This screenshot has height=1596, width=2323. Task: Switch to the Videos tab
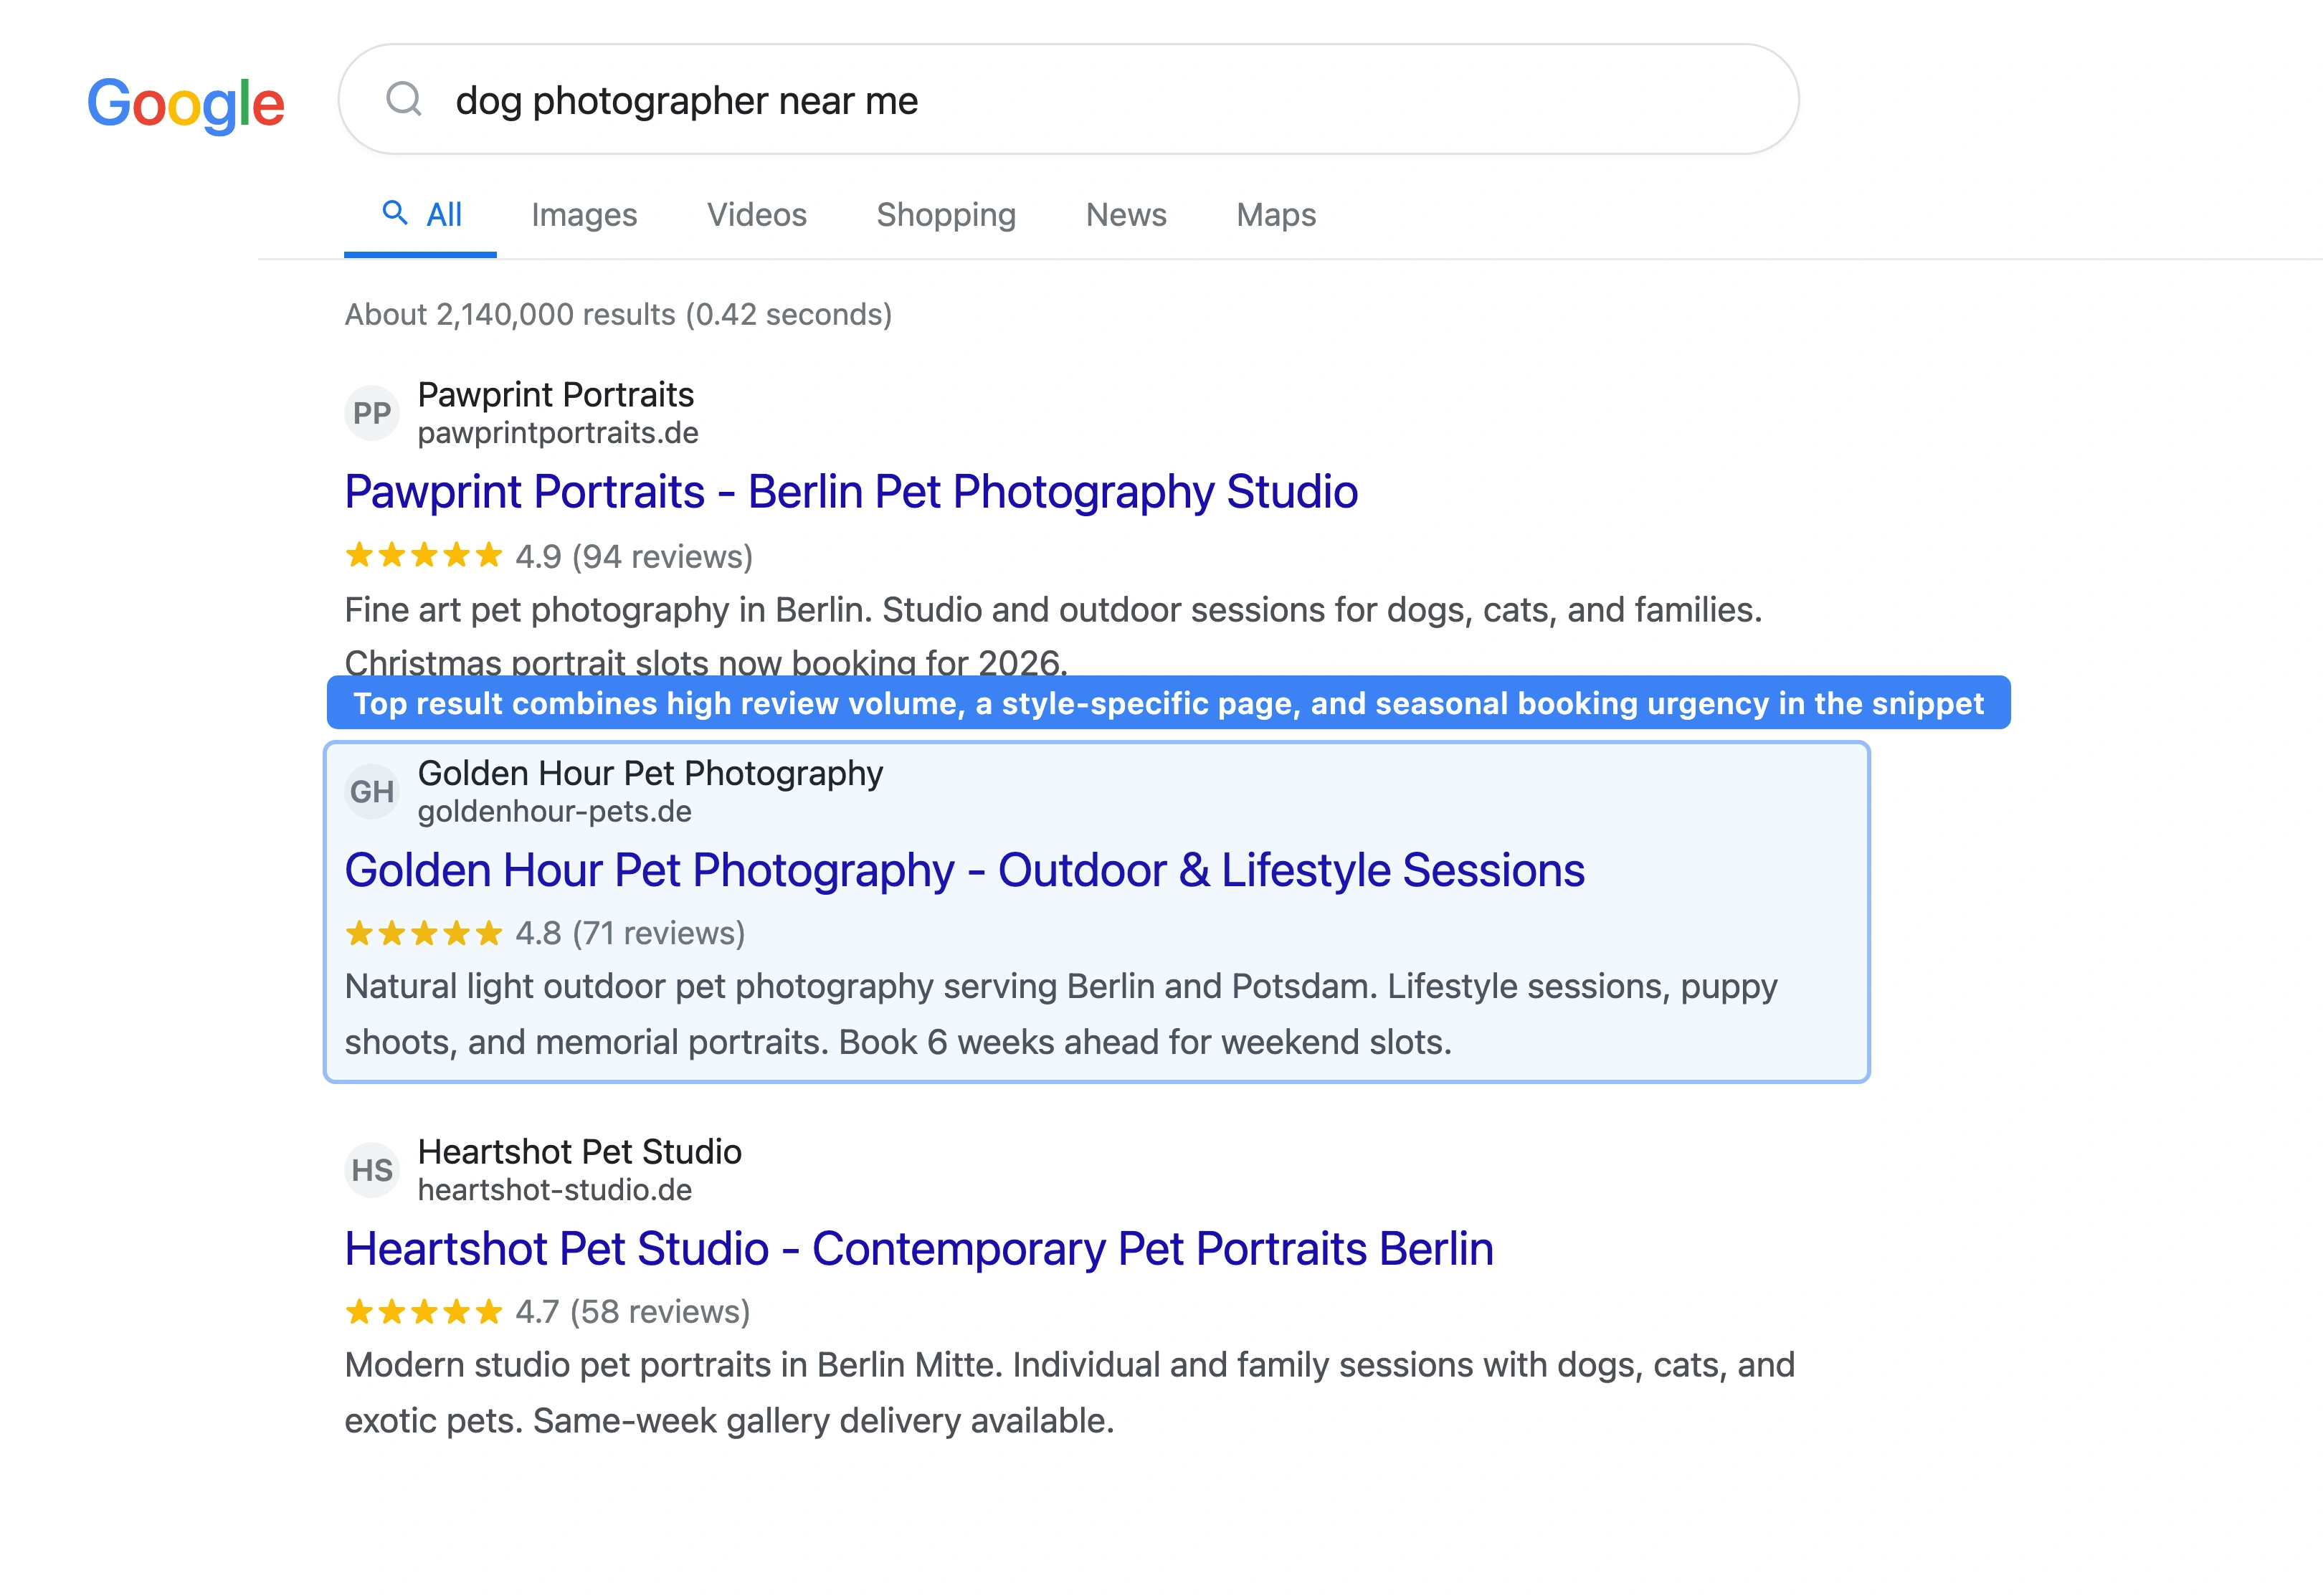coord(756,215)
